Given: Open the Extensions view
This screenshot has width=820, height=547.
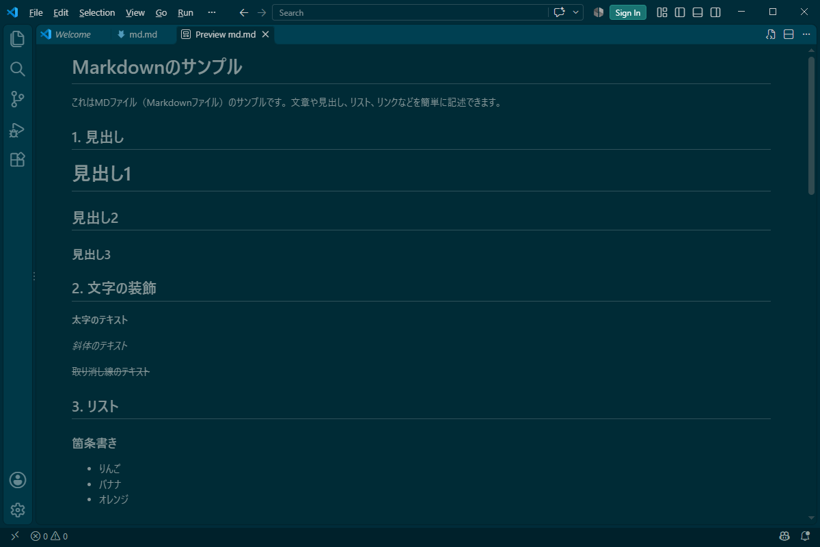Looking at the screenshot, I should click(x=18, y=159).
